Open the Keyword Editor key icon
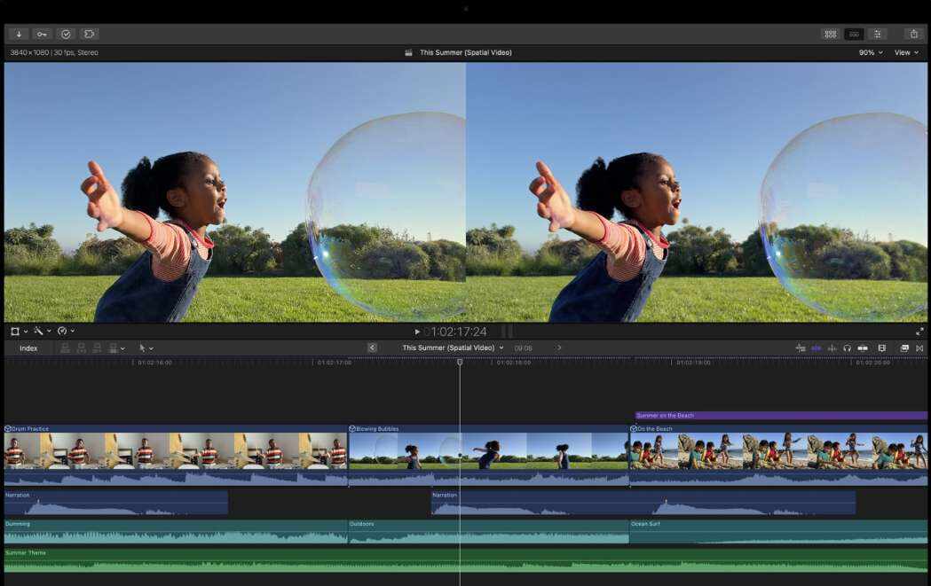Image resolution: width=931 pixels, height=586 pixels. (x=42, y=34)
